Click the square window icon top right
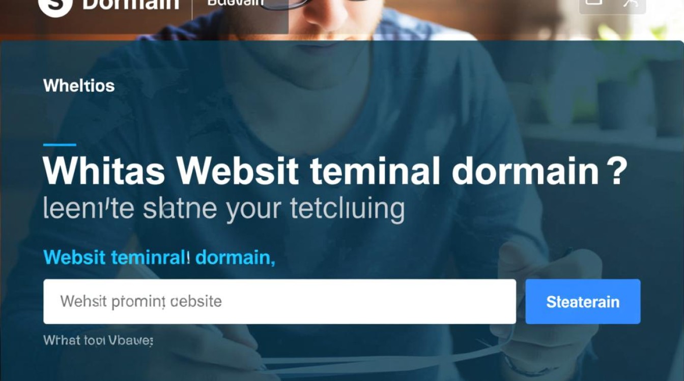 (x=593, y=3)
